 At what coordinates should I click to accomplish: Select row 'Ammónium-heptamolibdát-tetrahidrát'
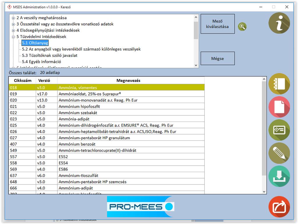pyautogui.click(x=107, y=131)
